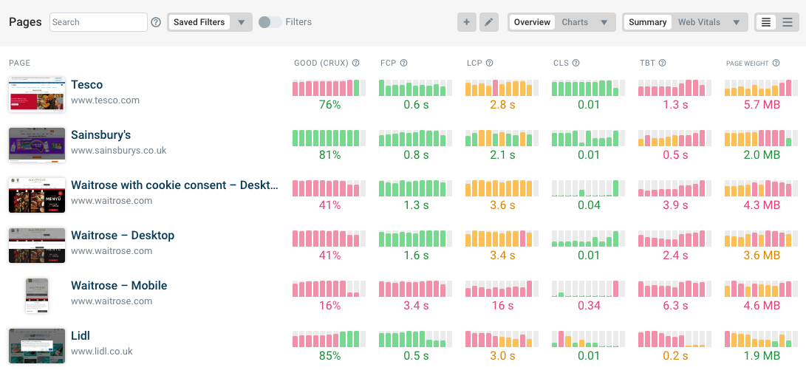Open help icon beside GOOD (CRUX) header

coord(355,64)
